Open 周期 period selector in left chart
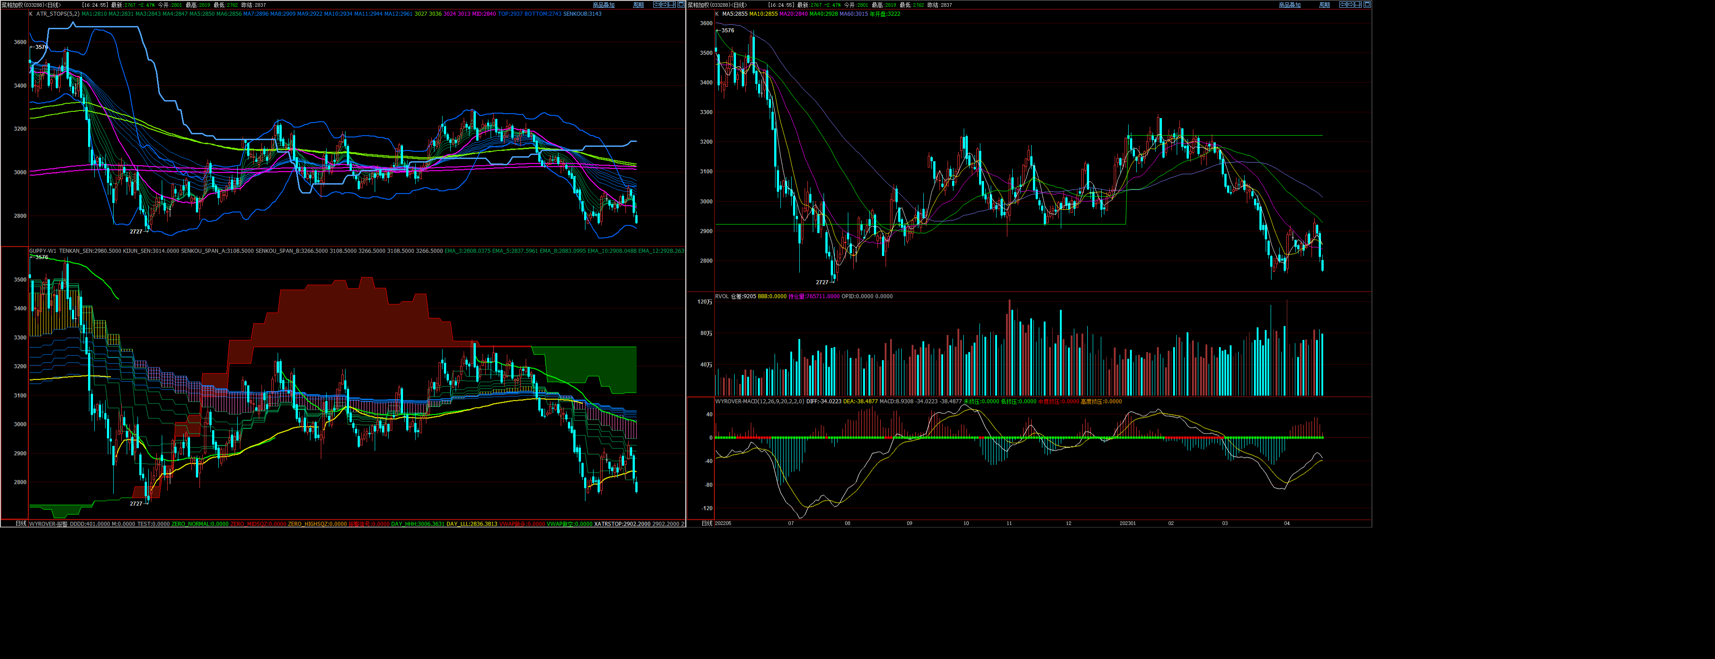Screen dimensions: 1715x659 pyautogui.click(x=638, y=4)
